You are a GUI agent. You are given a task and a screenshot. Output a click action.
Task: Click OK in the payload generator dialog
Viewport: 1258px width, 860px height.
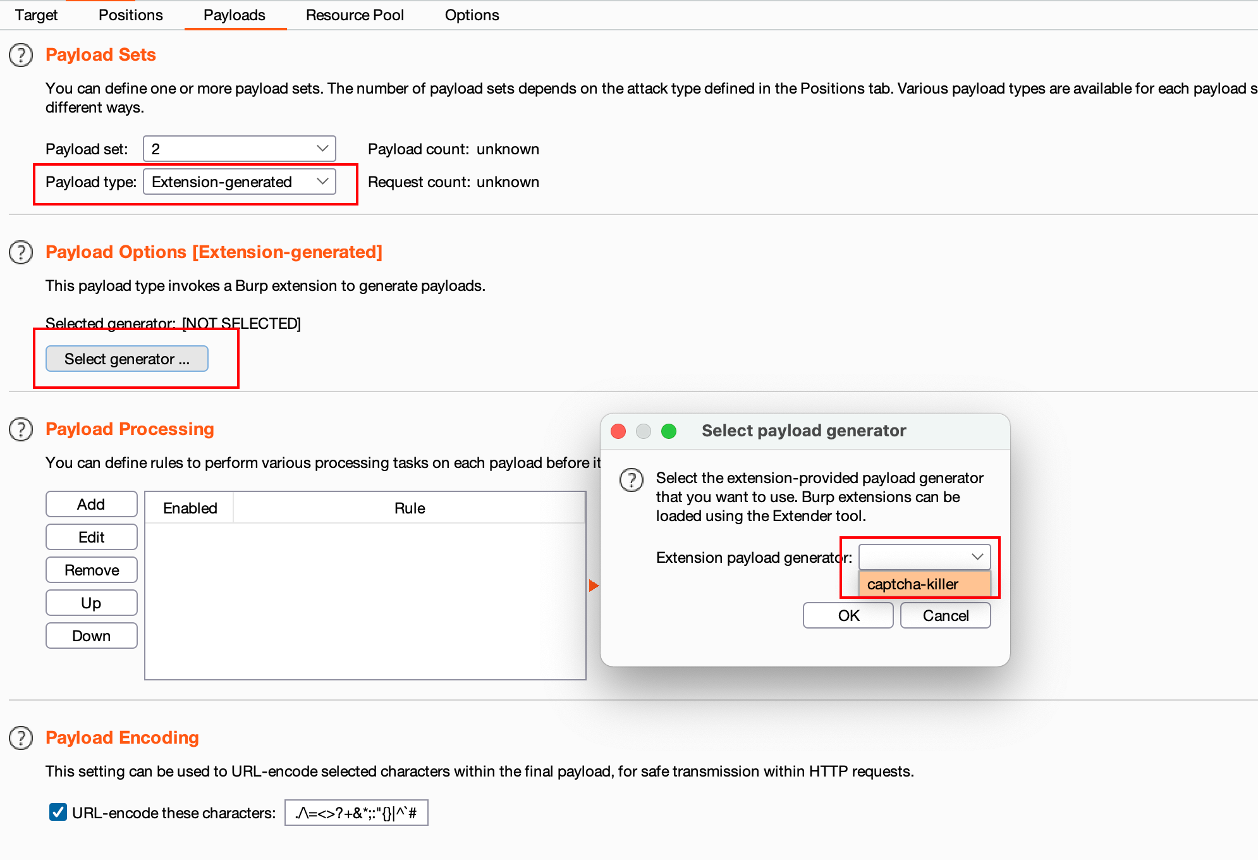coord(846,616)
